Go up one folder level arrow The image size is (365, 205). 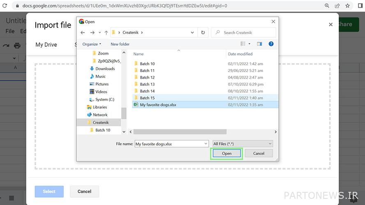[106, 32]
